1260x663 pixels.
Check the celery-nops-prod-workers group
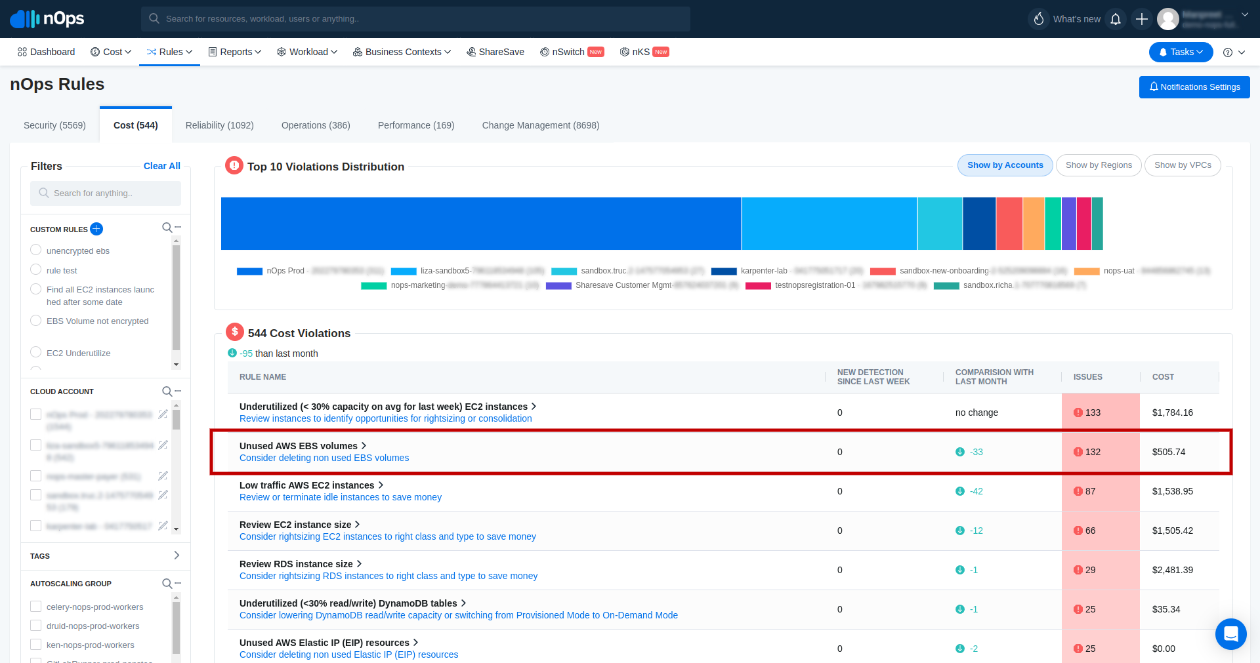(x=36, y=607)
